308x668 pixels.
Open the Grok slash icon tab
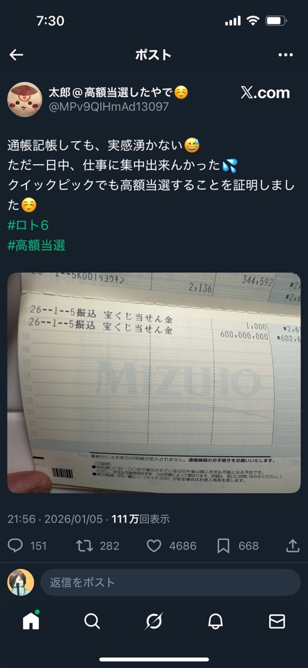point(153,622)
